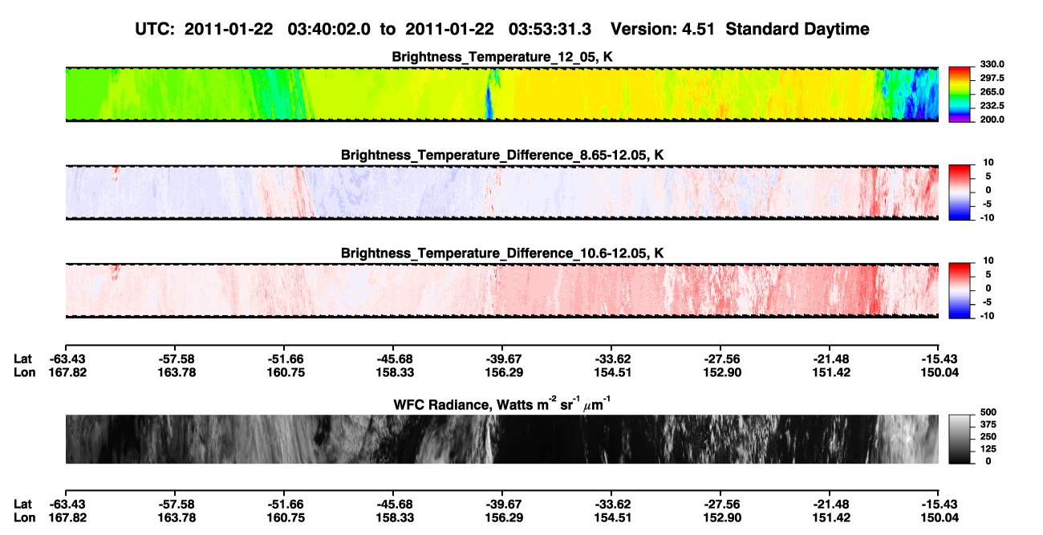Click latitude '-57.58' under the 10.6-12.05 panel

pos(175,359)
